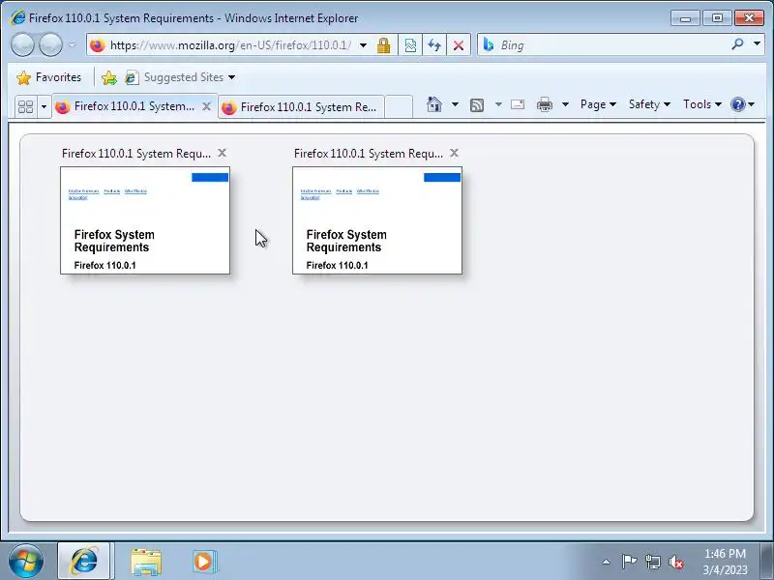Click the Print icon

pyautogui.click(x=545, y=104)
